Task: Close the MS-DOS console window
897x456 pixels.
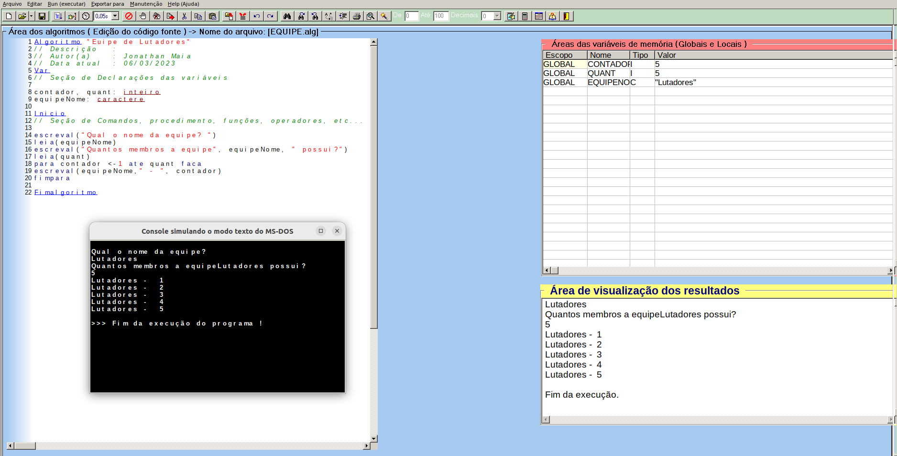Action: point(337,231)
